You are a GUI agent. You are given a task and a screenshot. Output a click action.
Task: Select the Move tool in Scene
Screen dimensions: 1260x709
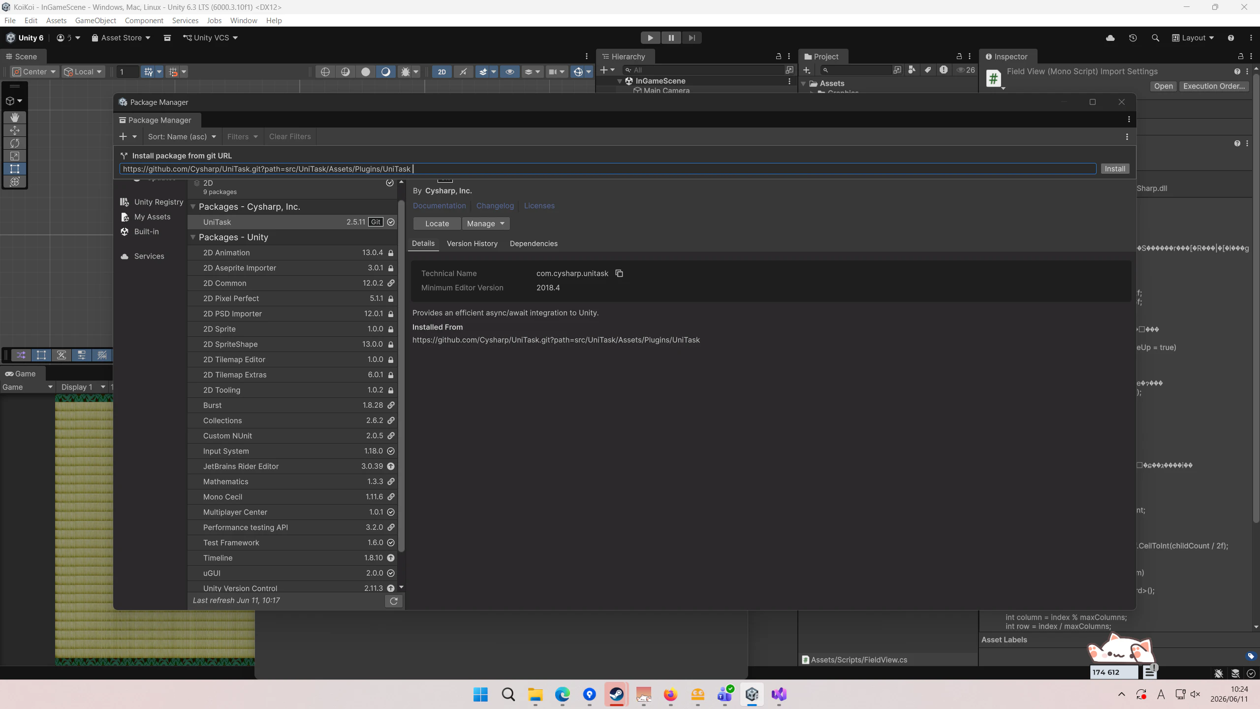coord(15,130)
